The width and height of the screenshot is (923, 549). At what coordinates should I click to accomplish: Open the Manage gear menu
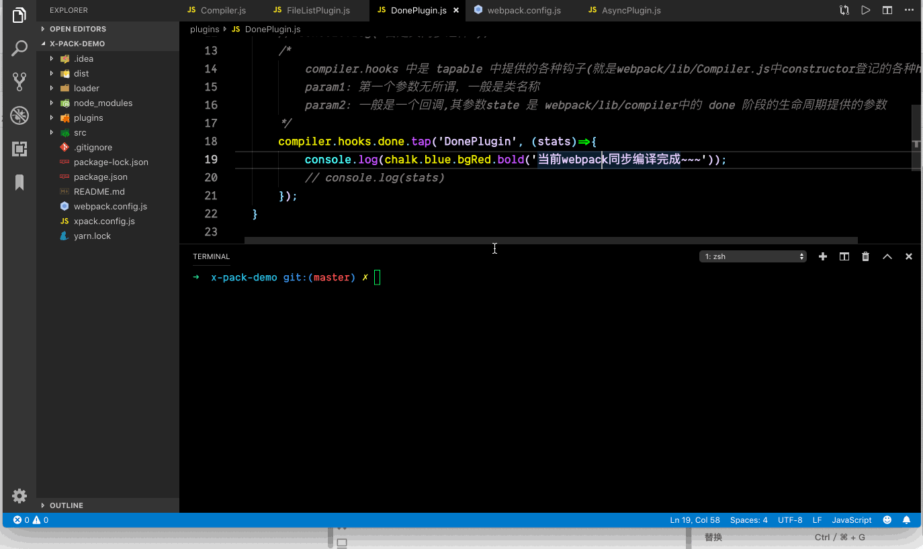coord(19,496)
